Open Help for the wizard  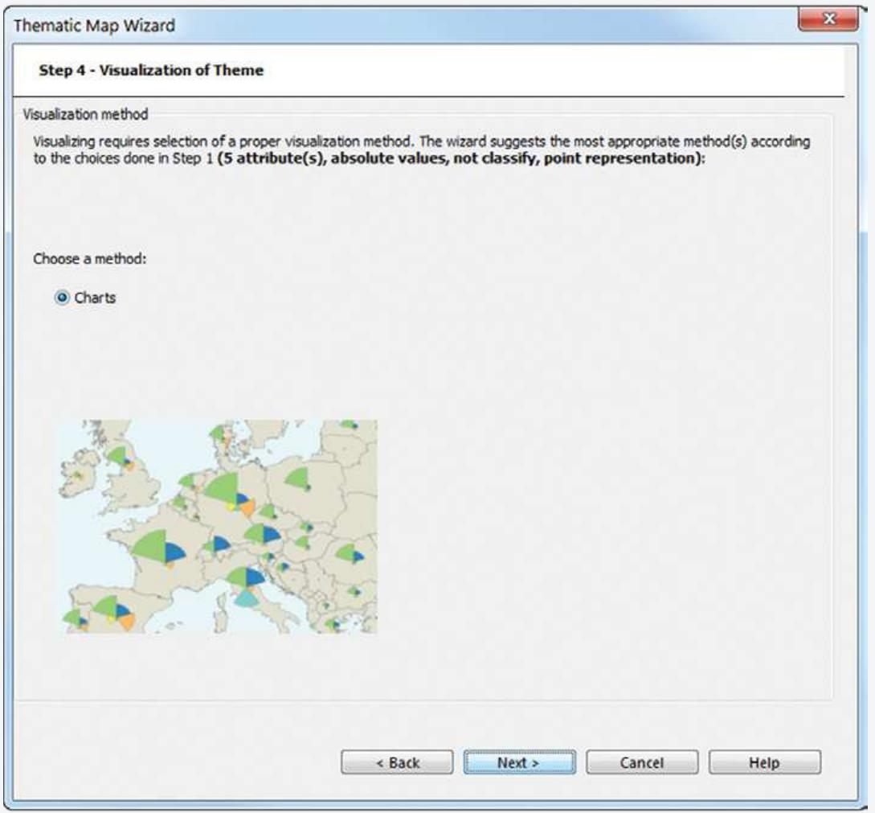click(764, 762)
